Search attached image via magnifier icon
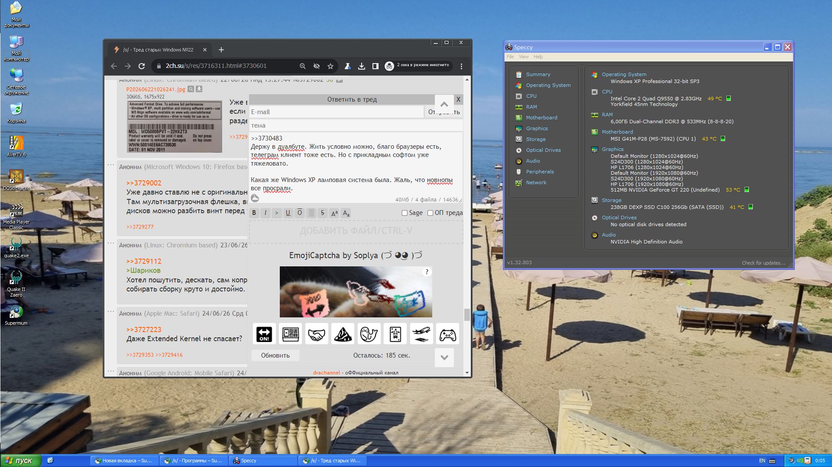Viewport: 832px width, 467px height. tap(191, 89)
